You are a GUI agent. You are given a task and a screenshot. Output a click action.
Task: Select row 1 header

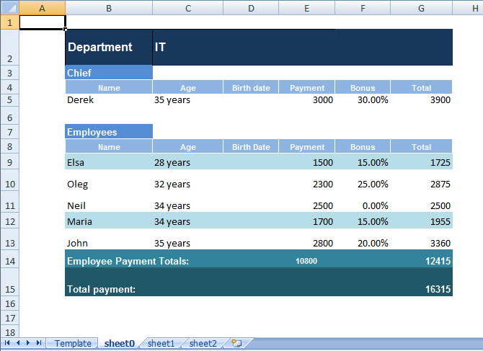[x=9, y=22]
